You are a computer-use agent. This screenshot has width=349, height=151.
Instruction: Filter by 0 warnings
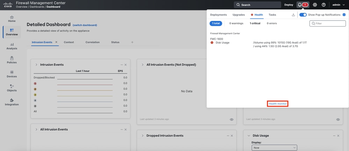[236, 23]
